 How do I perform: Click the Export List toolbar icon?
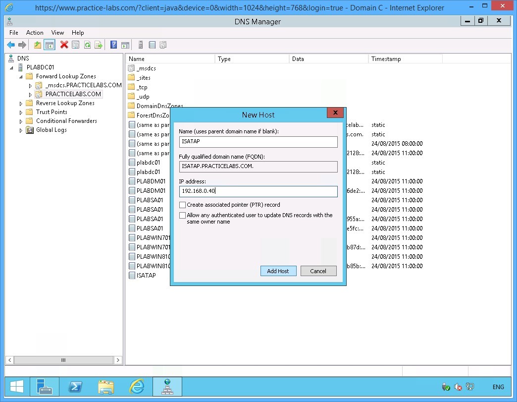click(x=99, y=45)
